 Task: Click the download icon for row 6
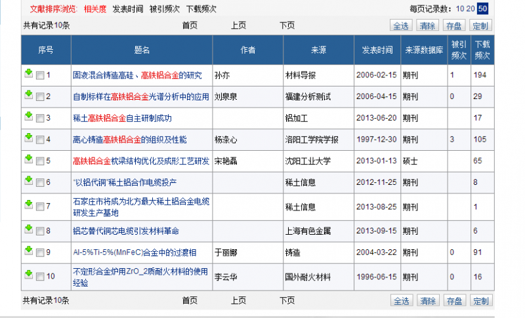point(29,180)
